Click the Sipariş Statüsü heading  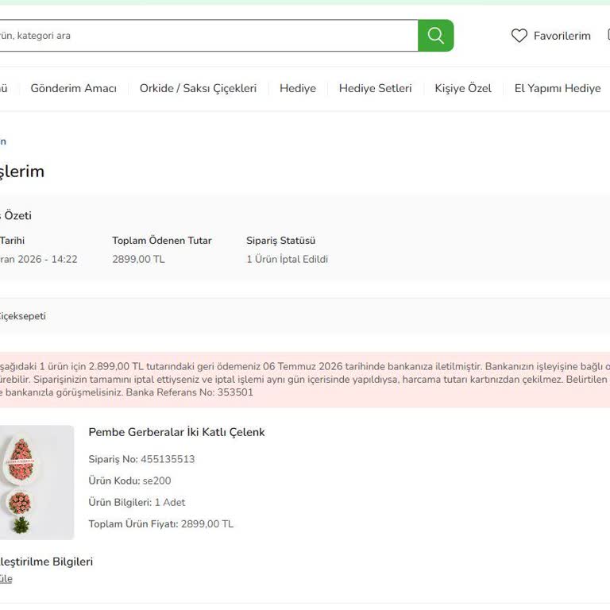pos(281,241)
